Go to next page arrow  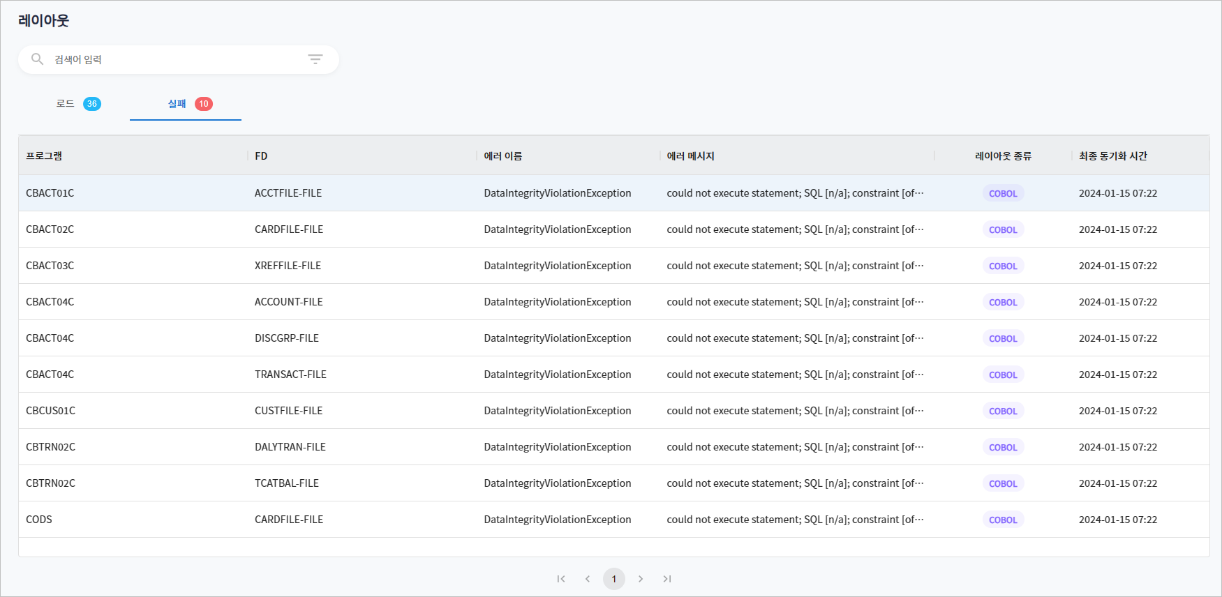[641, 579]
